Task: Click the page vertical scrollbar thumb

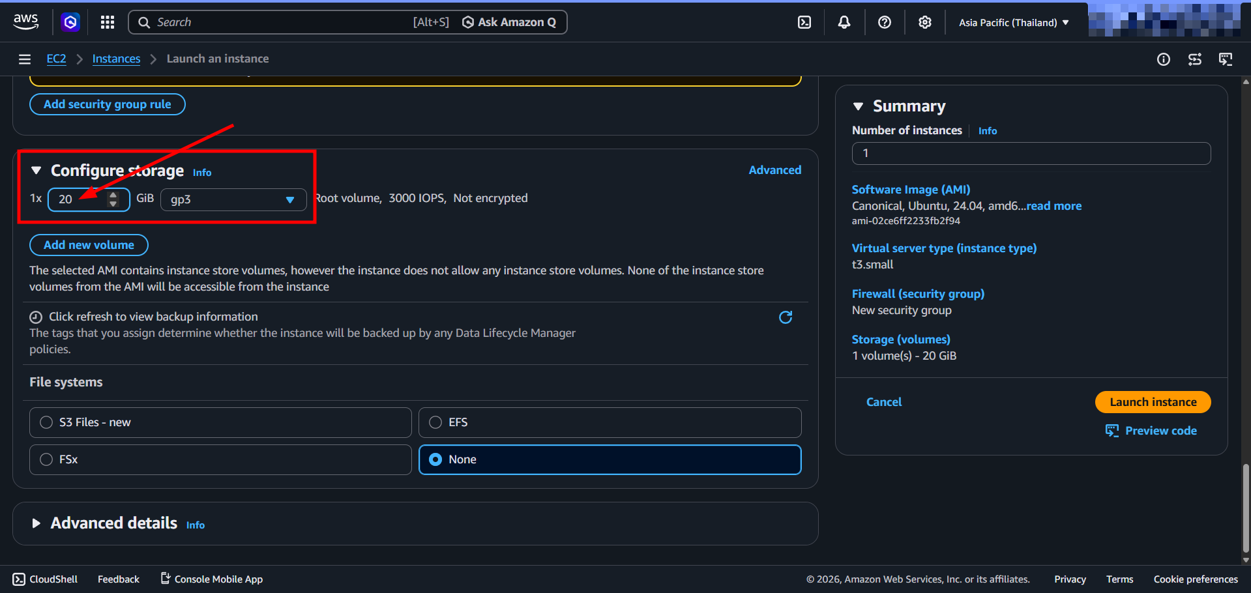Action: point(1246,507)
